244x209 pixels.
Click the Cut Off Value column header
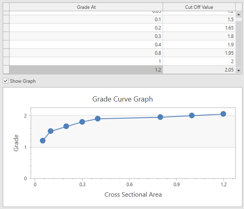click(199, 7)
